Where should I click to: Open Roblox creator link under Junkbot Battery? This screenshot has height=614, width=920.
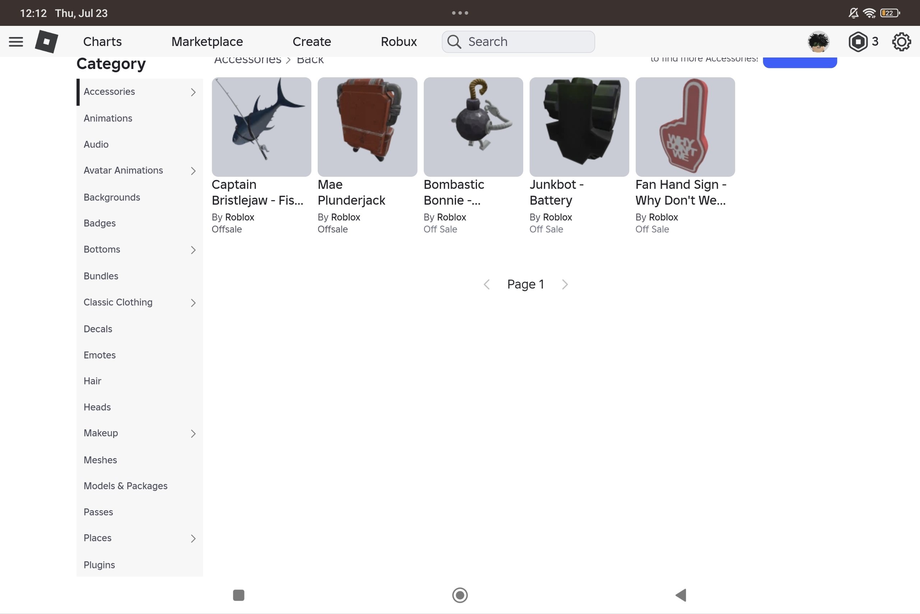point(557,217)
